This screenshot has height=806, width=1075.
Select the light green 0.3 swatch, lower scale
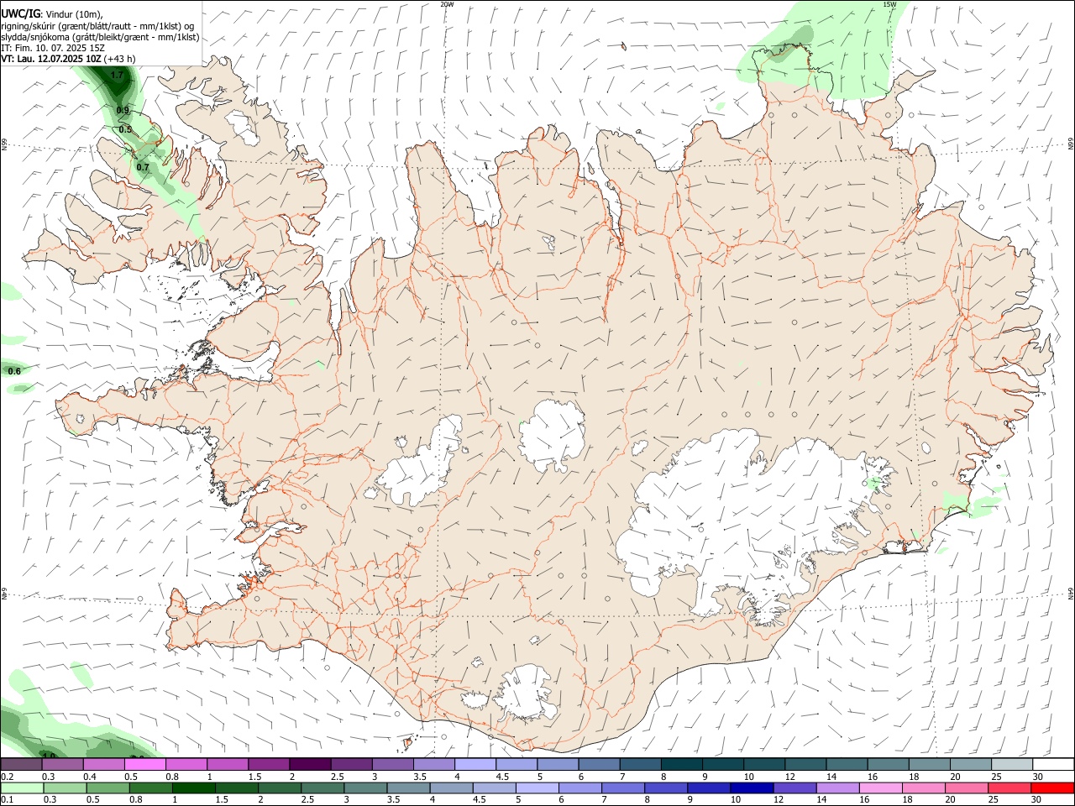(x=65, y=788)
